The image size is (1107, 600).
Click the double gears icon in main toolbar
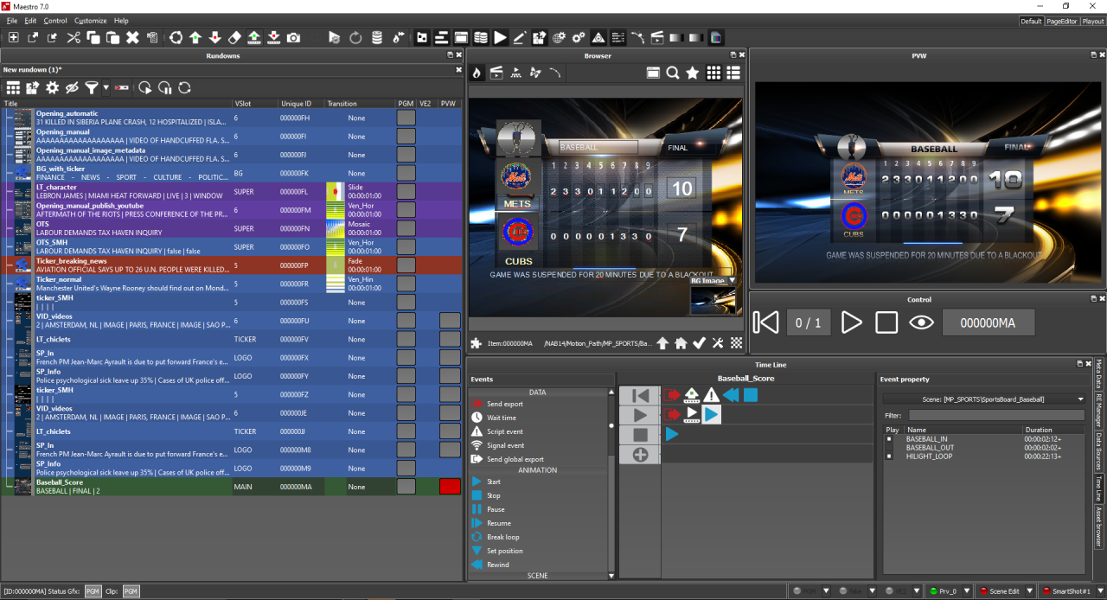click(578, 37)
